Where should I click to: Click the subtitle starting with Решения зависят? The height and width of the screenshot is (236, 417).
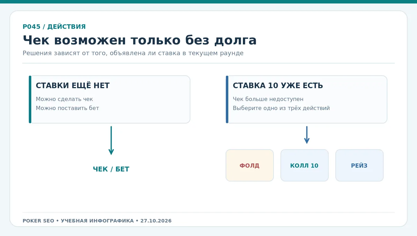(x=133, y=53)
